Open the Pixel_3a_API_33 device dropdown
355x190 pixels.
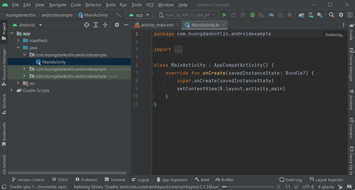(x=187, y=15)
